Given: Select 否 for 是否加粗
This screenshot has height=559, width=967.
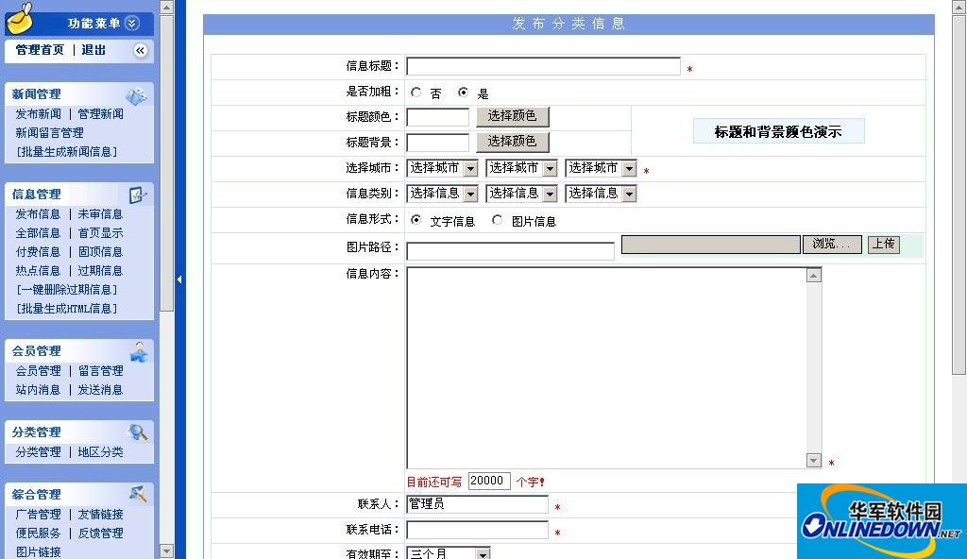Looking at the screenshot, I should tap(416, 92).
